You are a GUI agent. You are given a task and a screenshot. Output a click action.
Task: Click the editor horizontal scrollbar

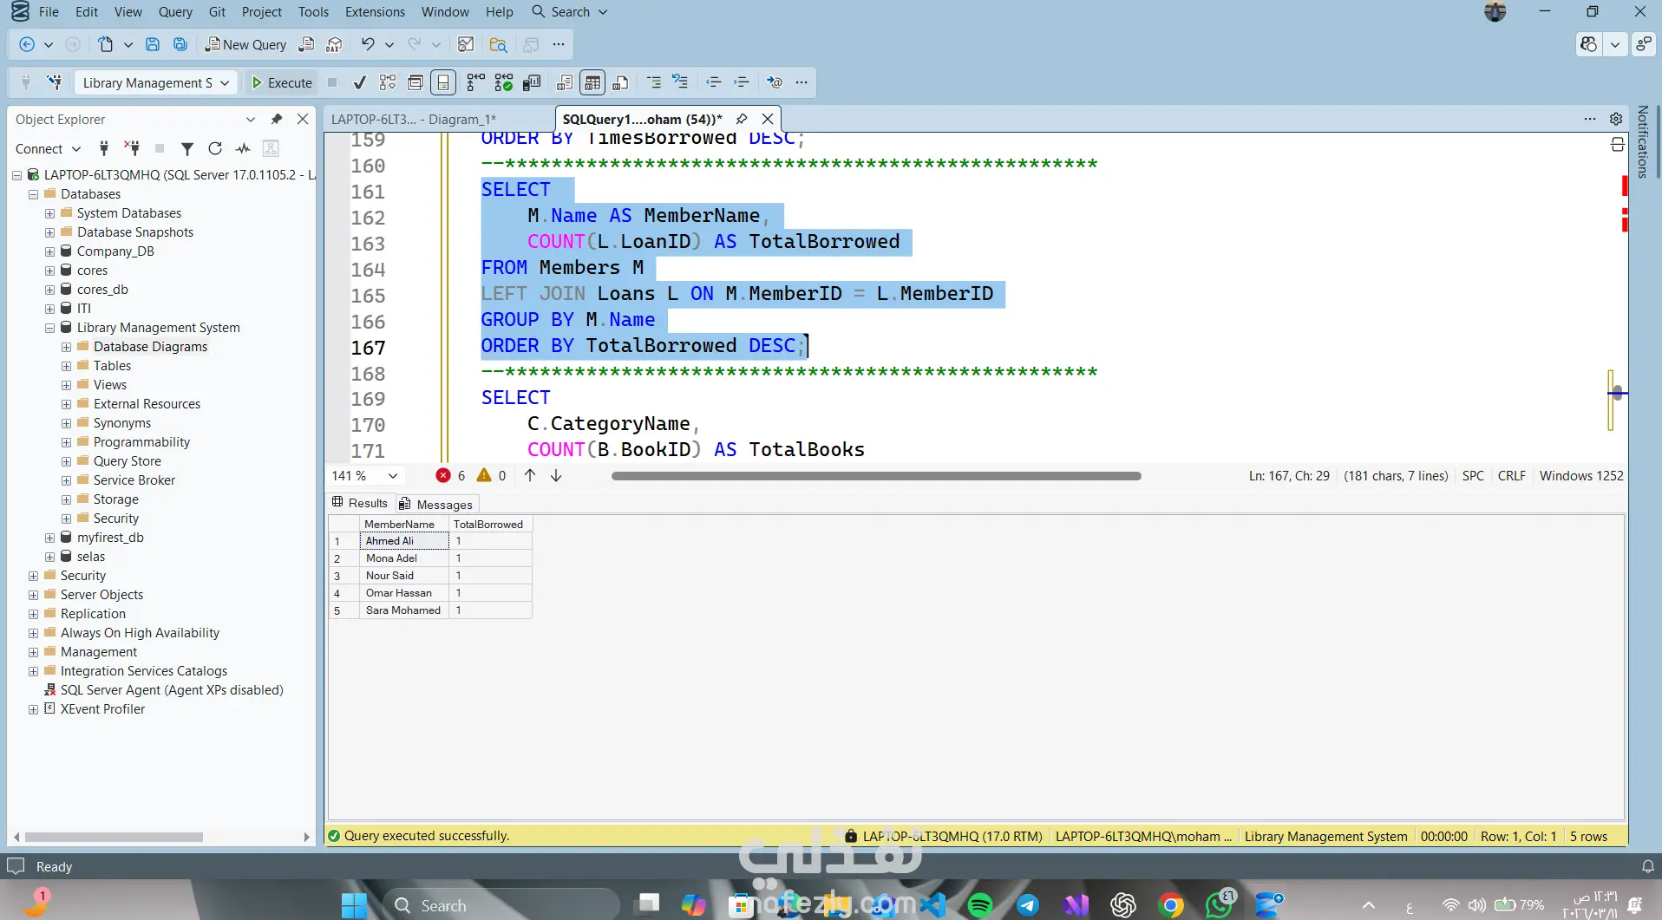coord(876,475)
